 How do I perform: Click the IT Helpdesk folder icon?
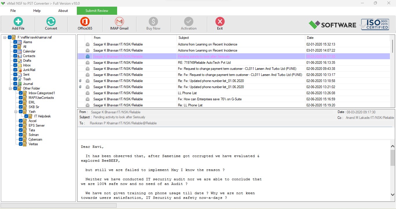pos(31,116)
